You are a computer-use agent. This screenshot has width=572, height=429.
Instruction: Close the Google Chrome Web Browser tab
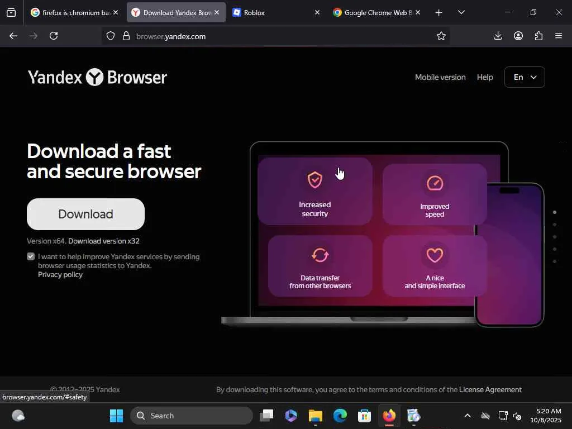coord(418,12)
